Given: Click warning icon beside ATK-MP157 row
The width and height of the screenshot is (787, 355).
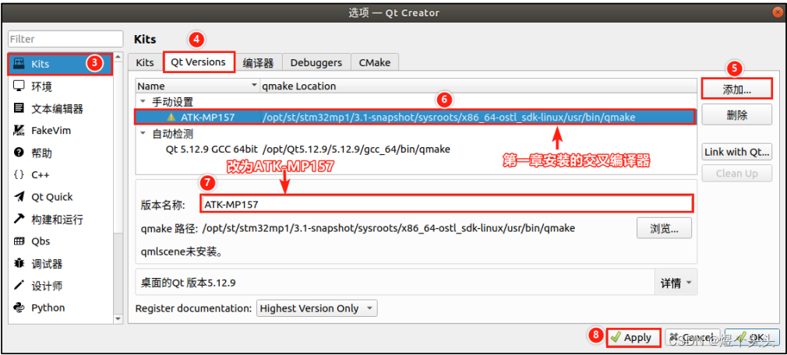Looking at the screenshot, I should (x=171, y=118).
